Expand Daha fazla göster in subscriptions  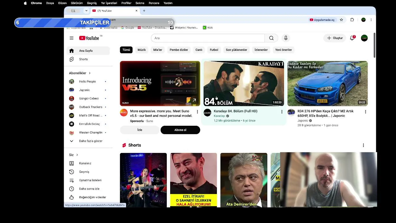click(x=88, y=141)
